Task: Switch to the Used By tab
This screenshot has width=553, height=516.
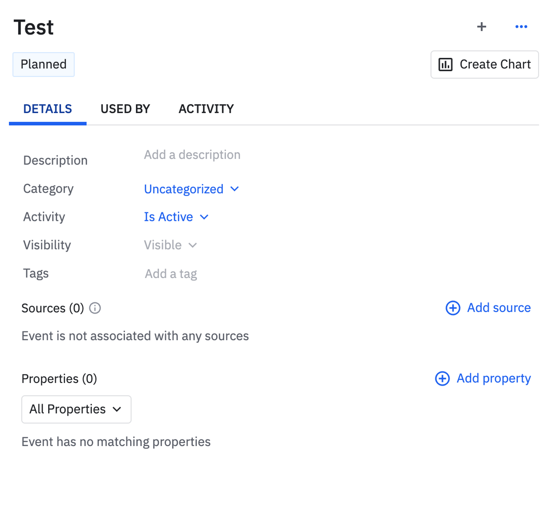Action: pos(126,109)
